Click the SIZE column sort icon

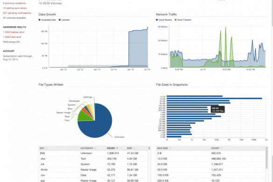point(134,148)
